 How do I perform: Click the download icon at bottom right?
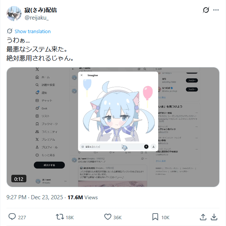214,217
